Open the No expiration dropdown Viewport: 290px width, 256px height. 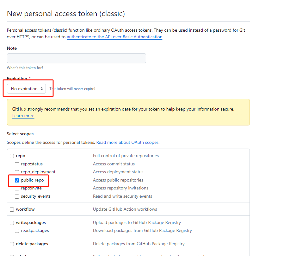pyautogui.click(x=27, y=89)
